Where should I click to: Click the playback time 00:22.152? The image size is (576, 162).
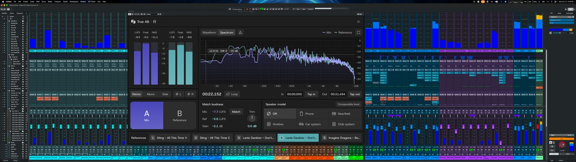pos(212,94)
